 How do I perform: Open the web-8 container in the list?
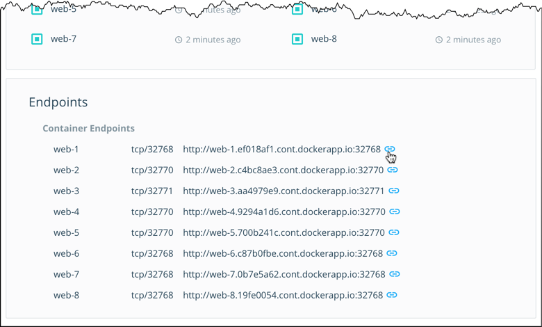(324, 39)
